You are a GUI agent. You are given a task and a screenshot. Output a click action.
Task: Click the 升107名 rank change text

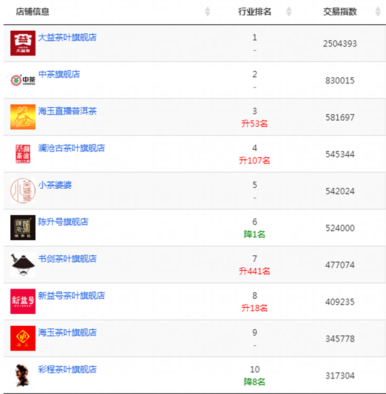(255, 160)
